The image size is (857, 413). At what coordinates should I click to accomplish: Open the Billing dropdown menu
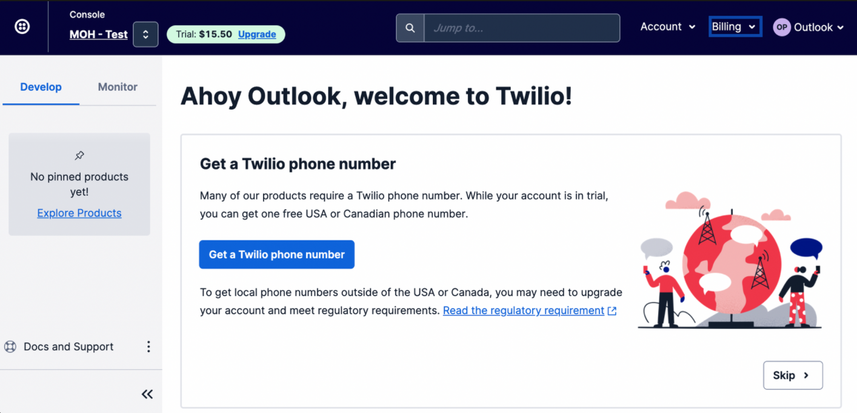pyautogui.click(x=735, y=27)
